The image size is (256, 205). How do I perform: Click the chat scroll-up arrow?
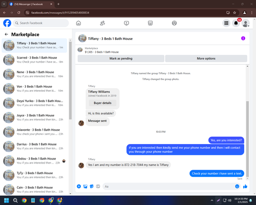tap(247, 66)
